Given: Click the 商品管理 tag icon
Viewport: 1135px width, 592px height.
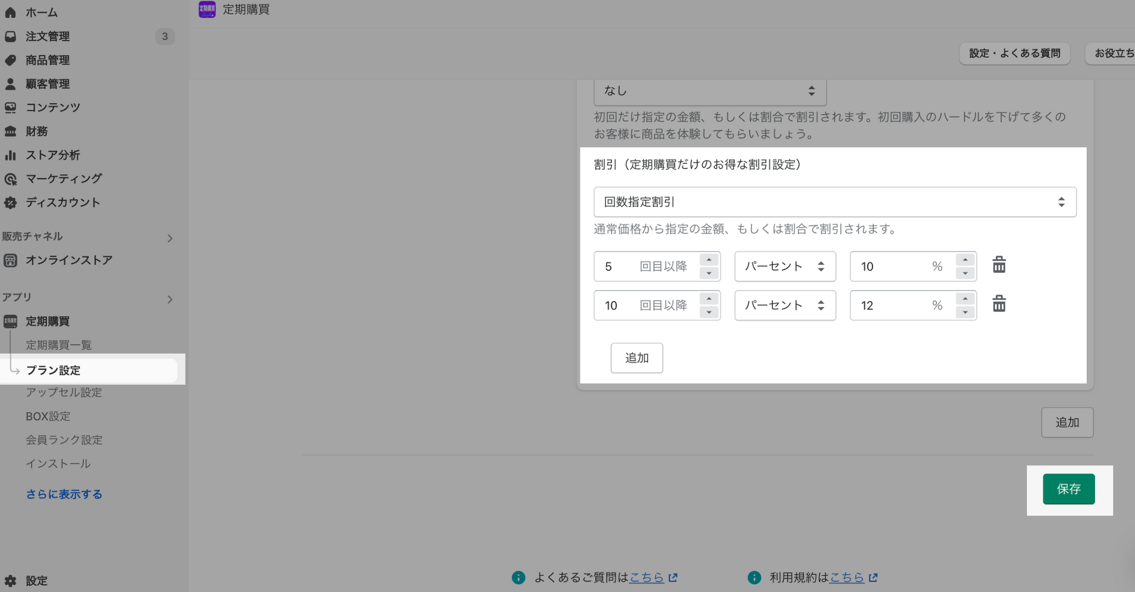Looking at the screenshot, I should click(x=10, y=60).
